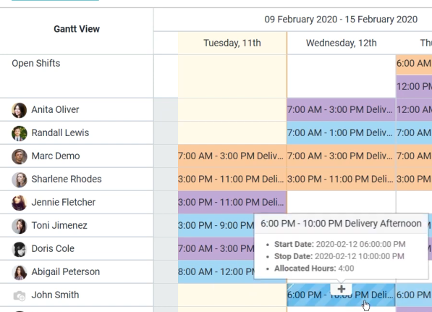Open Jennie Fletcher's 3:00 PM - 11:00 PM shift
Screen dimensions: 432x312
pos(232,202)
